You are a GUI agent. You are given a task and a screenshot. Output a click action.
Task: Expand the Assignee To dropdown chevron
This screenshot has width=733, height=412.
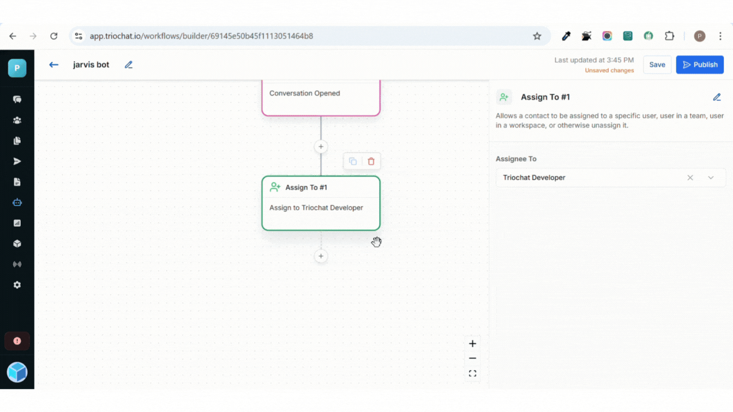pos(711,178)
